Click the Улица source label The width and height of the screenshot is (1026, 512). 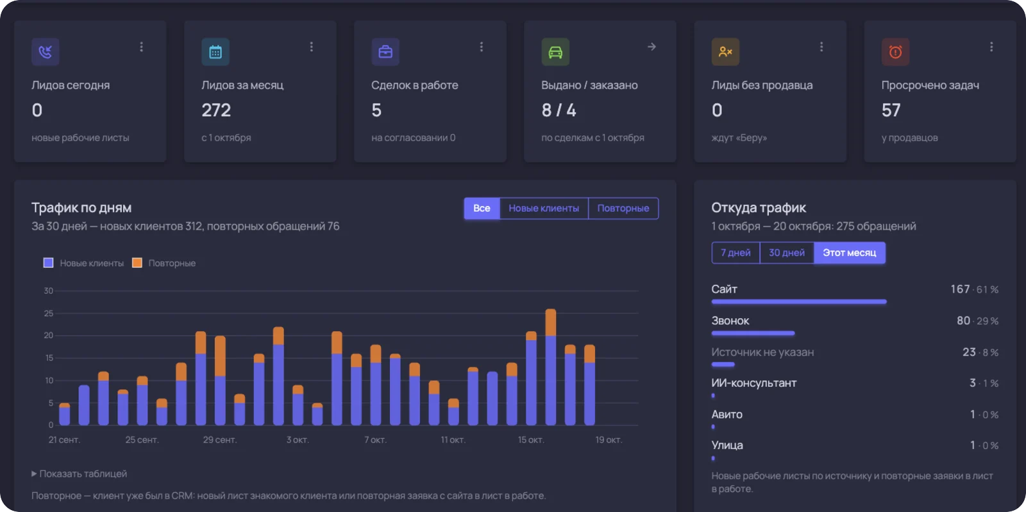click(727, 445)
